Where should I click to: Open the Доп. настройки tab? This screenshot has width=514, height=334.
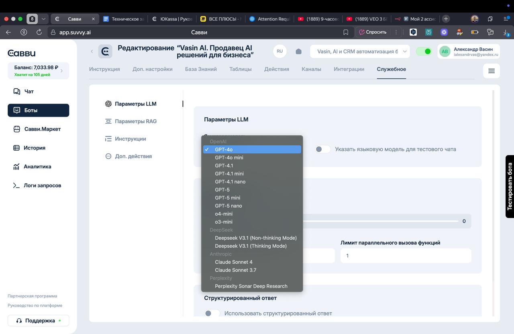[x=153, y=69]
